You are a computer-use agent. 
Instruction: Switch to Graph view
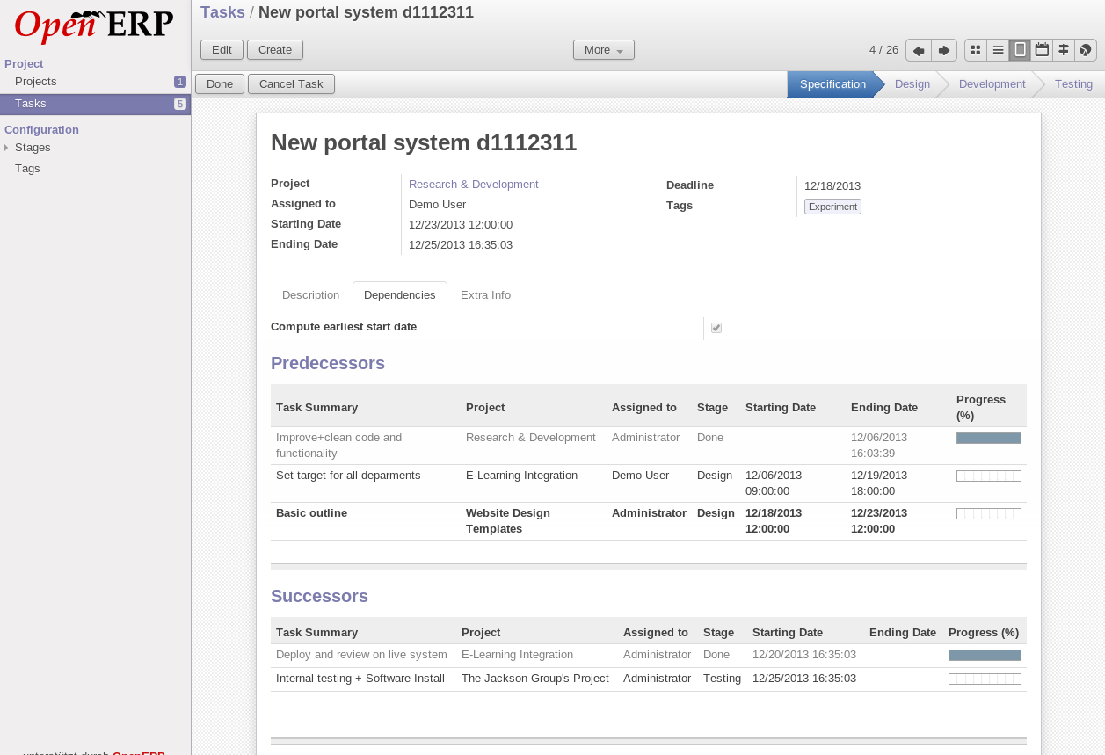coord(1086,50)
